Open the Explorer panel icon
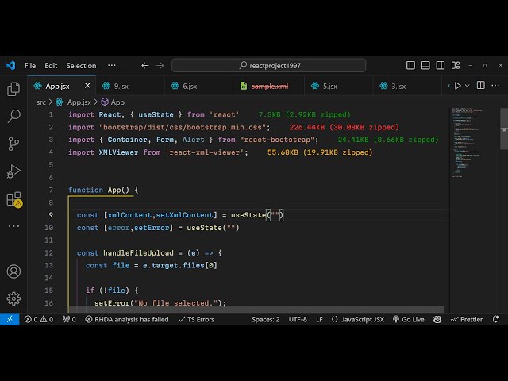Image resolution: width=508 pixels, height=381 pixels. coord(13,90)
